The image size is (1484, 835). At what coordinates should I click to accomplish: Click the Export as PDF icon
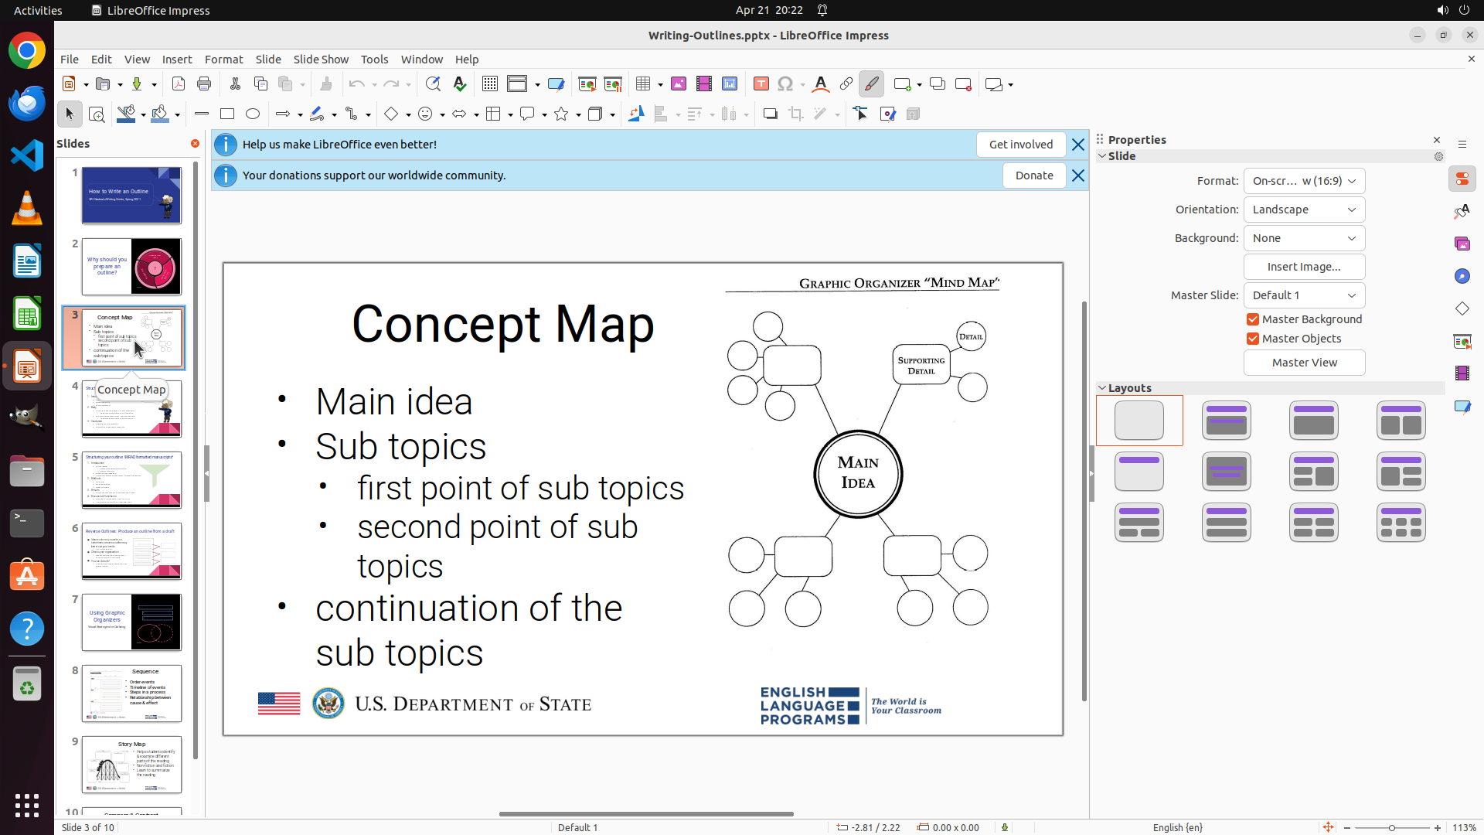179,84
